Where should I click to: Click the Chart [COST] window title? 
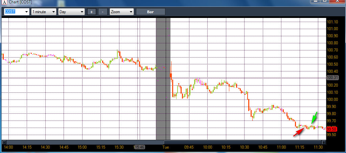(20, 2)
